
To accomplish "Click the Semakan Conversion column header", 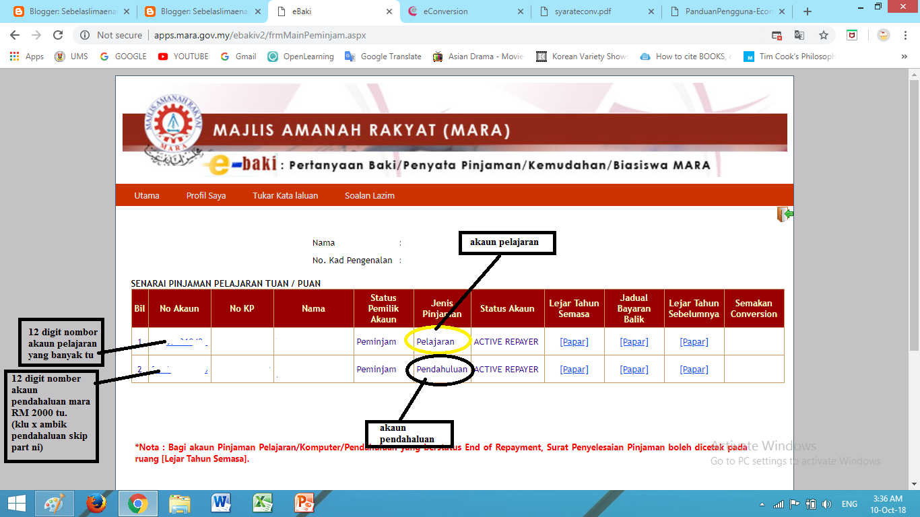I will (754, 309).
